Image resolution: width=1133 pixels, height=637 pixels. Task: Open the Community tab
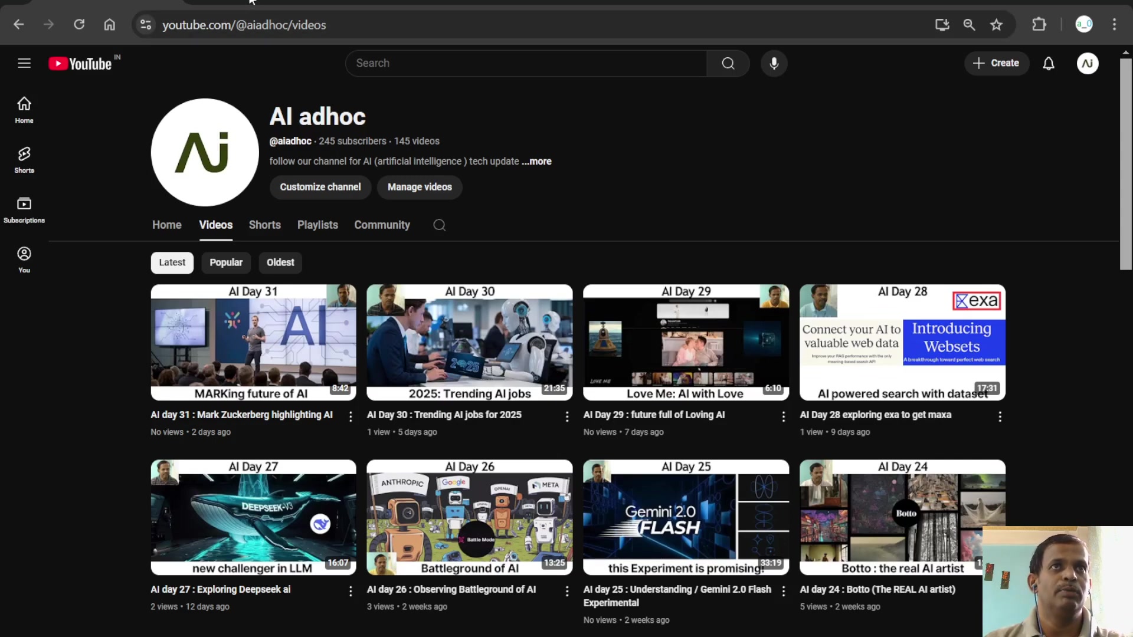tap(382, 225)
